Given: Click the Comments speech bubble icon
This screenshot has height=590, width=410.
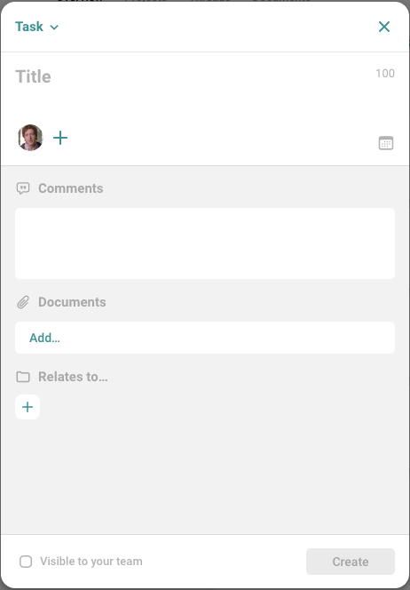Looking at the screenshot, I should point(23,188).
